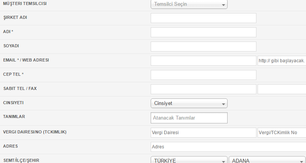Expand the ADANA city dropdown
306x163 pixels.
(267, 160)
